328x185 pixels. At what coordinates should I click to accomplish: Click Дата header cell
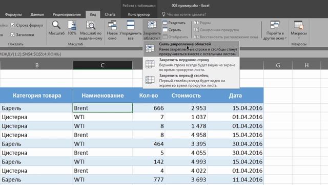[x=235, y=96]
